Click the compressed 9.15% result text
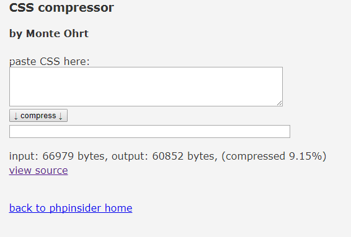The height and width of the screenshot is (237, 351). point(273,156)
